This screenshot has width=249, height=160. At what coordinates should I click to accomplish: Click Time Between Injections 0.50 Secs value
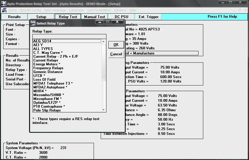[x=166, y=134]
